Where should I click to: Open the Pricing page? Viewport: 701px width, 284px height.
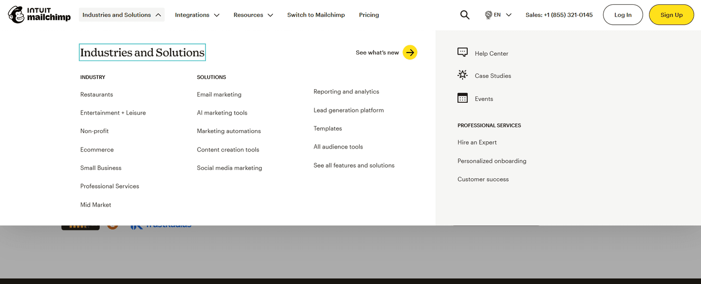369,15
